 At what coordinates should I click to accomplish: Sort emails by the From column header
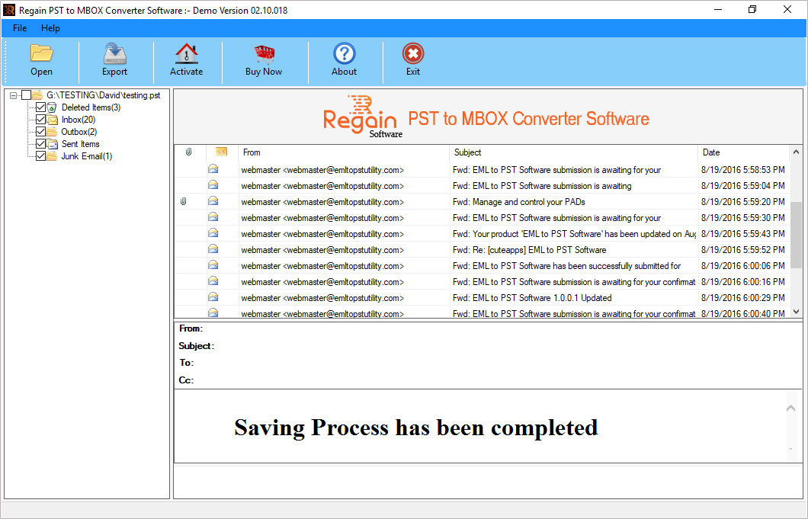[344, 152]
